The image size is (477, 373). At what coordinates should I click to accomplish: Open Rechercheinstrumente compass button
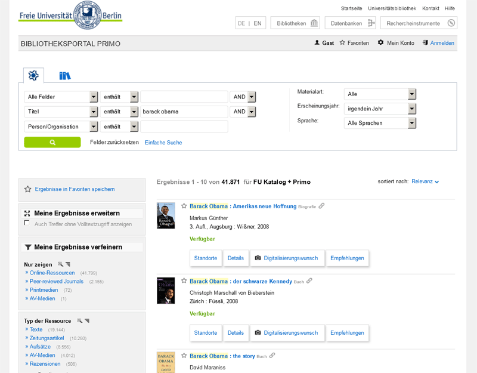coord(419,23)
